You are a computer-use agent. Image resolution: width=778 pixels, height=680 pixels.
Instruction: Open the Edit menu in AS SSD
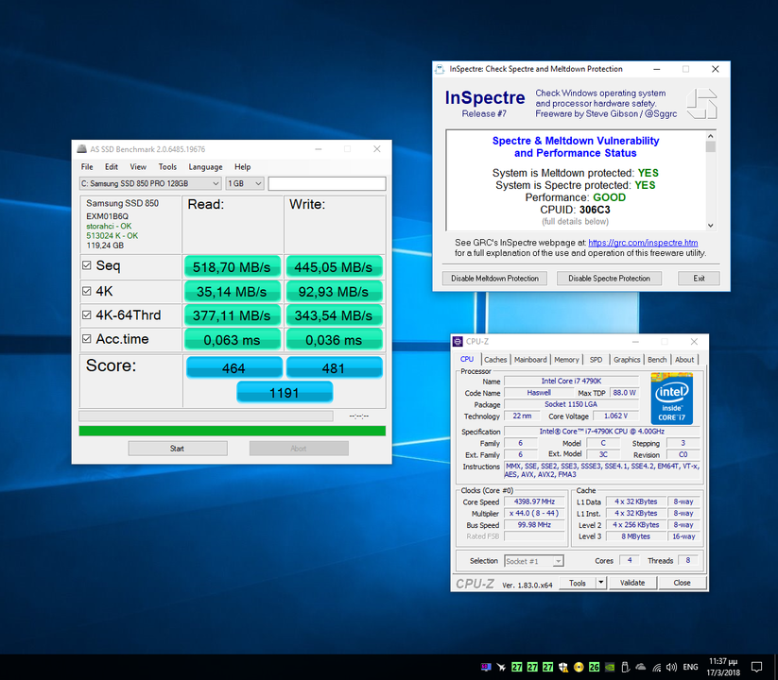[112, 167]
